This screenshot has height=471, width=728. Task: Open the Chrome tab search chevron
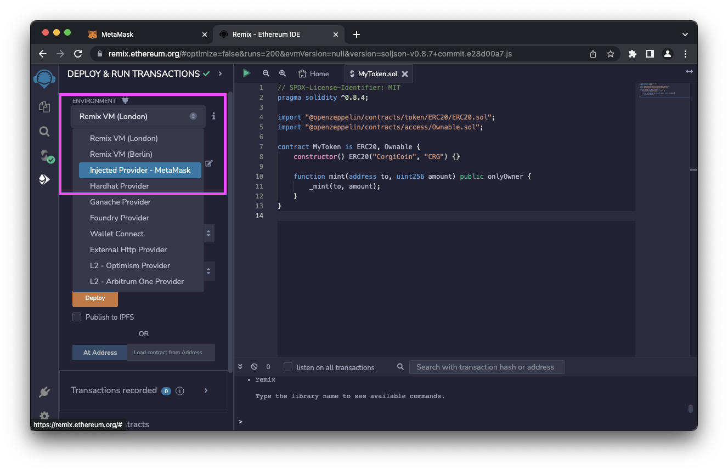[685, 34]
